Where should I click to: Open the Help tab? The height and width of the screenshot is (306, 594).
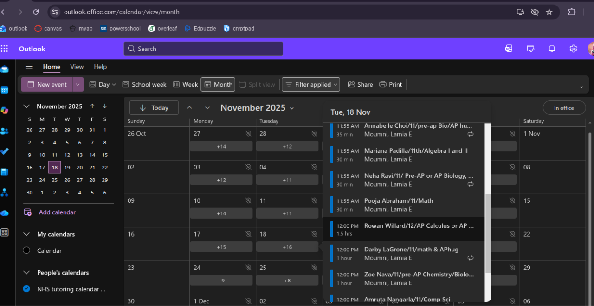click(100, 67)
